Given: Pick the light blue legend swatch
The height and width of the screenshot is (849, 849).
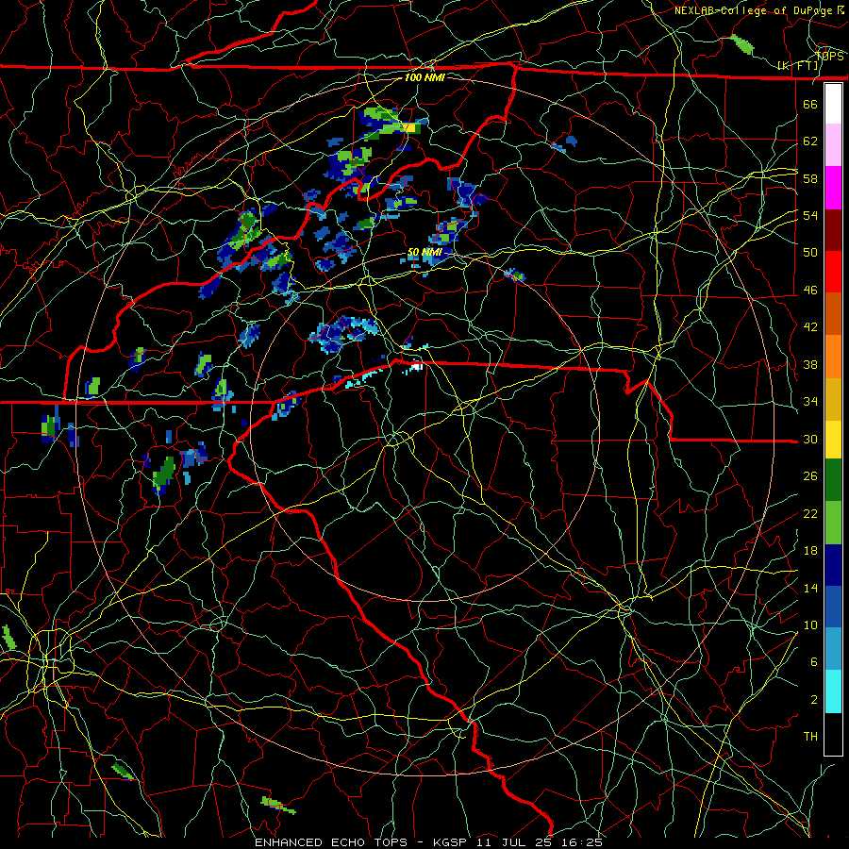Looking at the screenshot, I should 833,649.
